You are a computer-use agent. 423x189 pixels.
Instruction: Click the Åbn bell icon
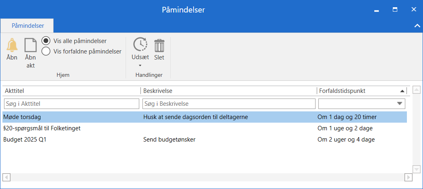point(12,45)
